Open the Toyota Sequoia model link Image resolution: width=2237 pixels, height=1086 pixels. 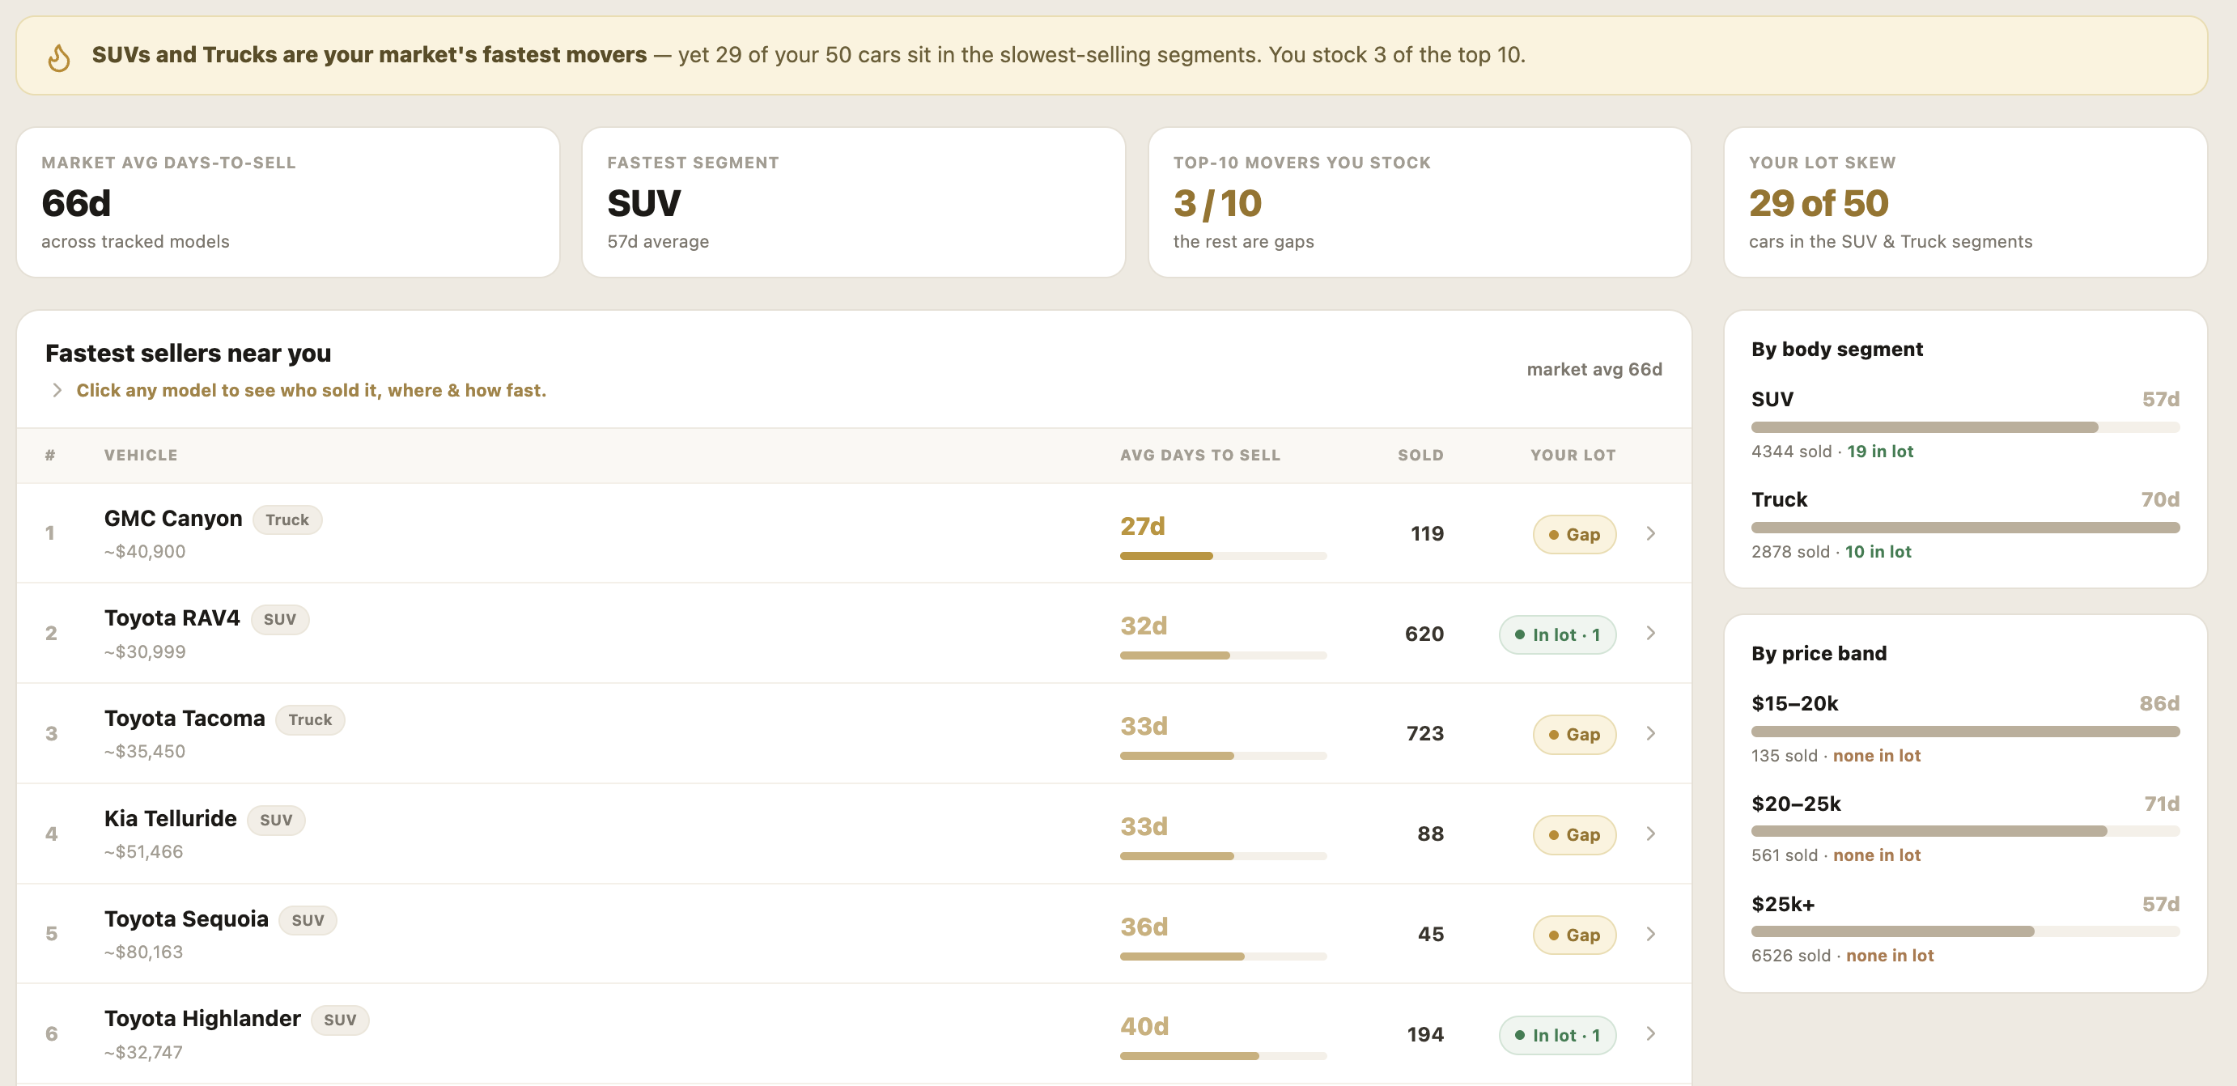186,918
